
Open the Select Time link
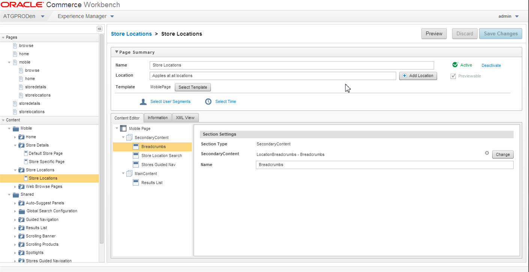click(x=225, y=101)
